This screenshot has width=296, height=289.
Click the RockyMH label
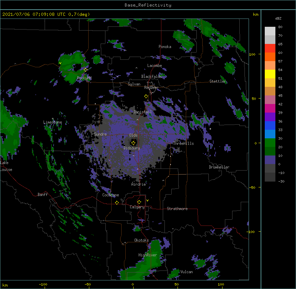84,78
